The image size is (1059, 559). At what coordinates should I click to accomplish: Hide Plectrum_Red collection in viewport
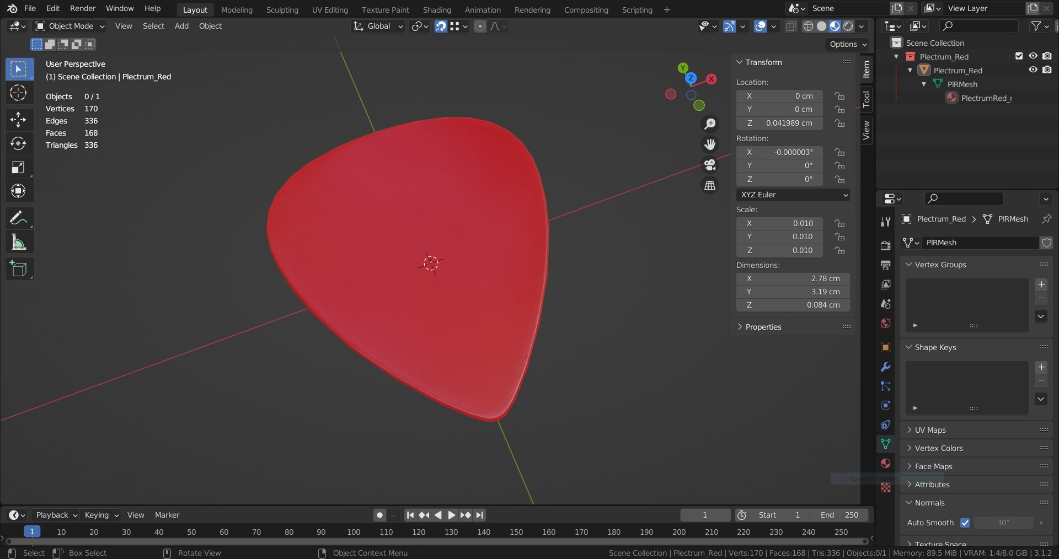click(x=1033, y=56)
